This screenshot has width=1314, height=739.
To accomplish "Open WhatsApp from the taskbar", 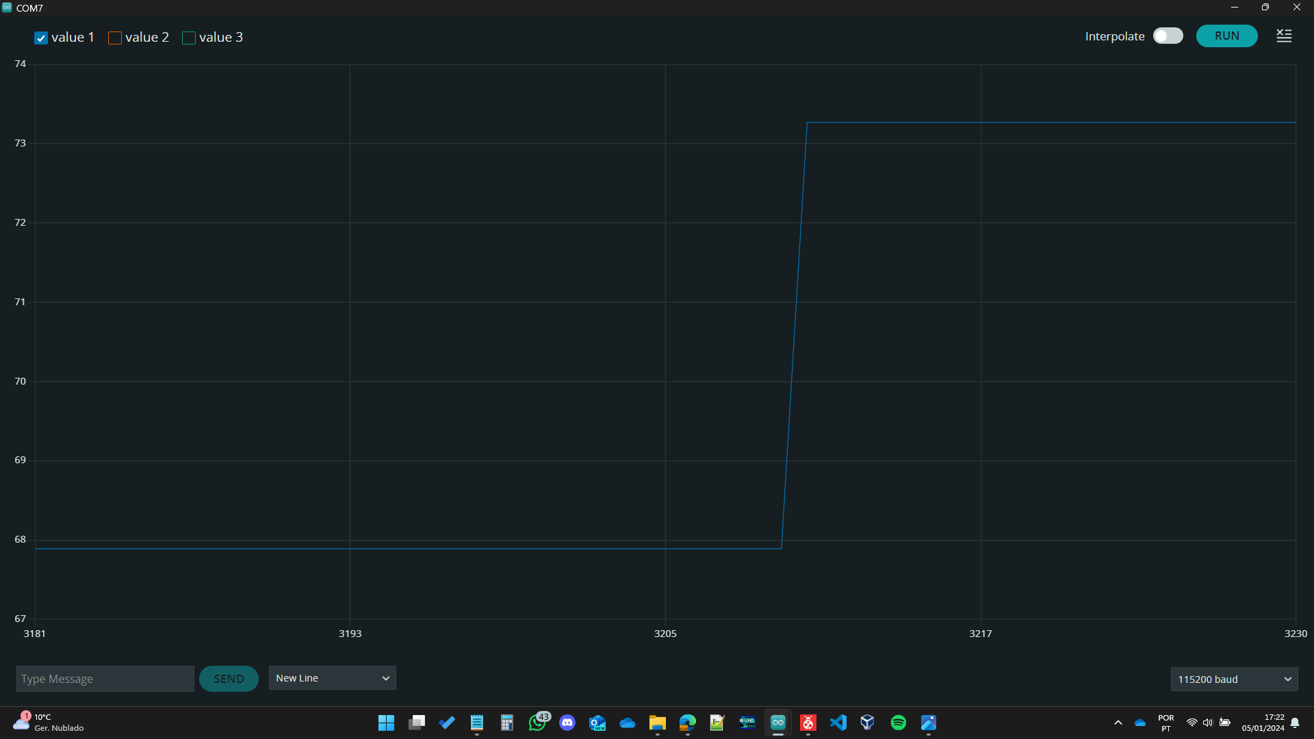I will [538, 723].
